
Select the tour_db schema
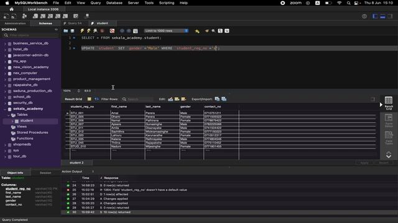[x=19, y=156]
